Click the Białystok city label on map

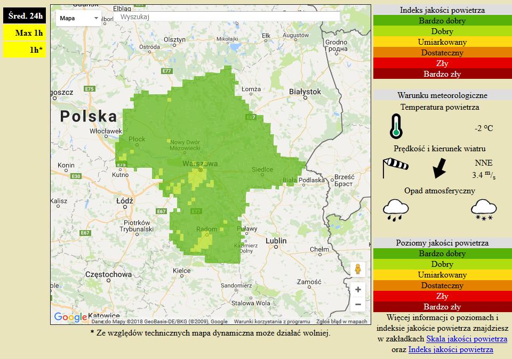click(305, 92)
